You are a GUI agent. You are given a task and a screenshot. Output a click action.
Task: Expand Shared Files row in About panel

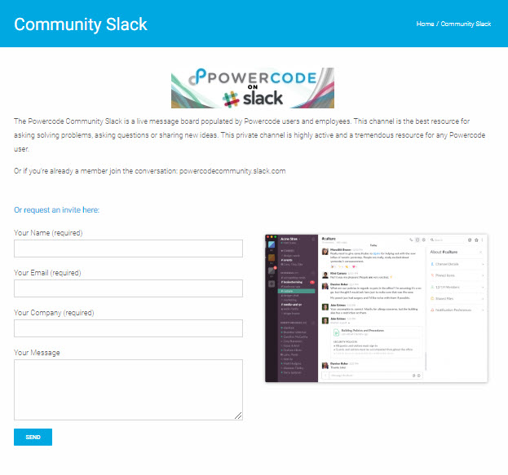457,298
